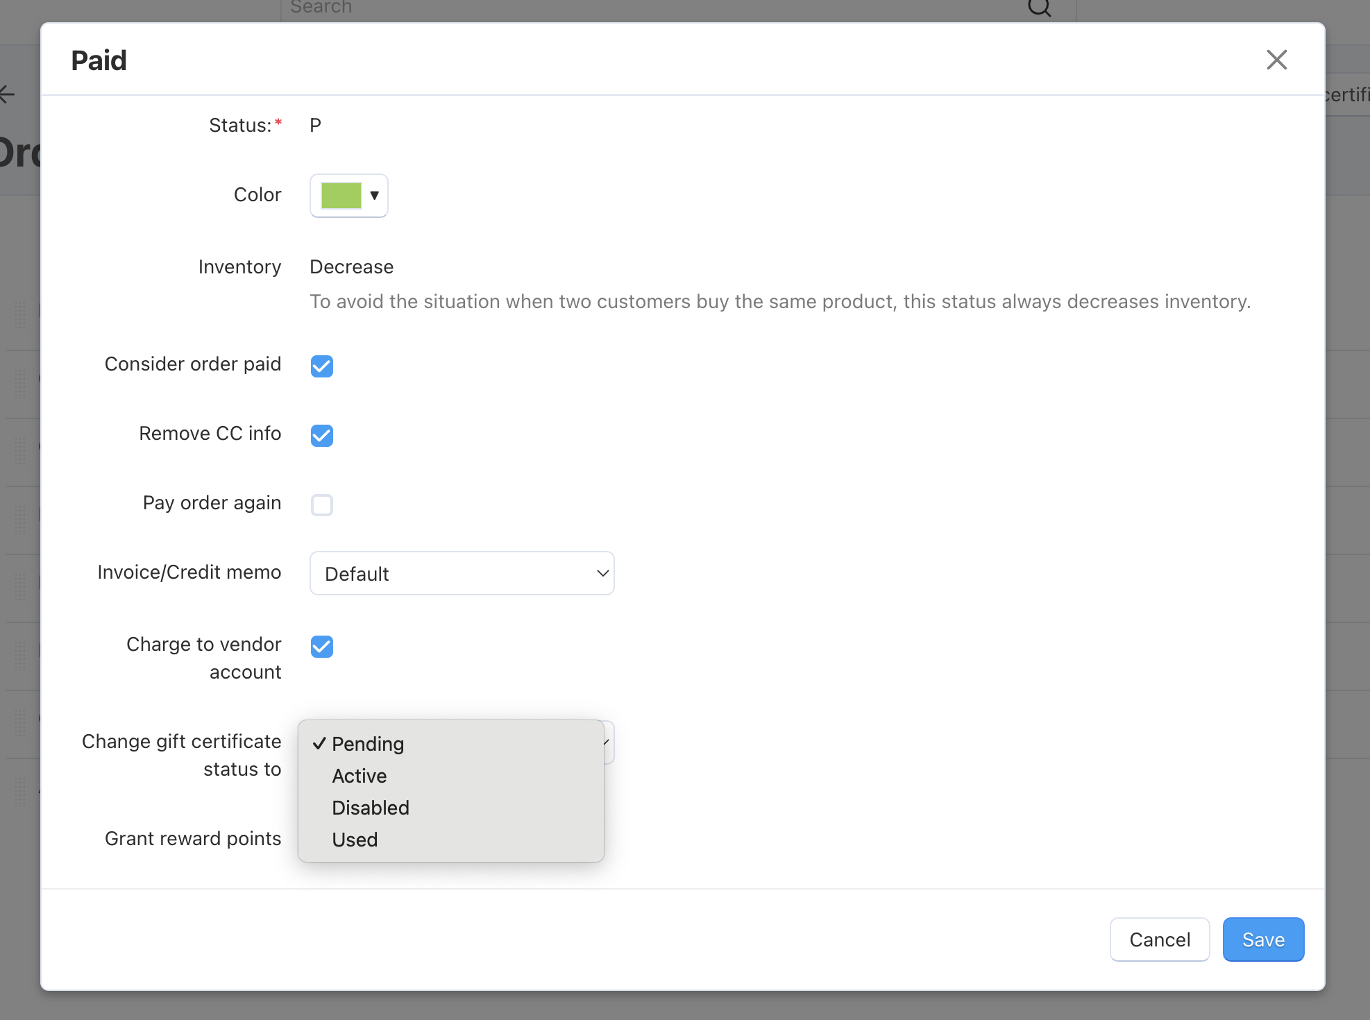Toggle the Remove CC info checkbox
Viewport: 1370px width, 1020px height.
[322, 435]
